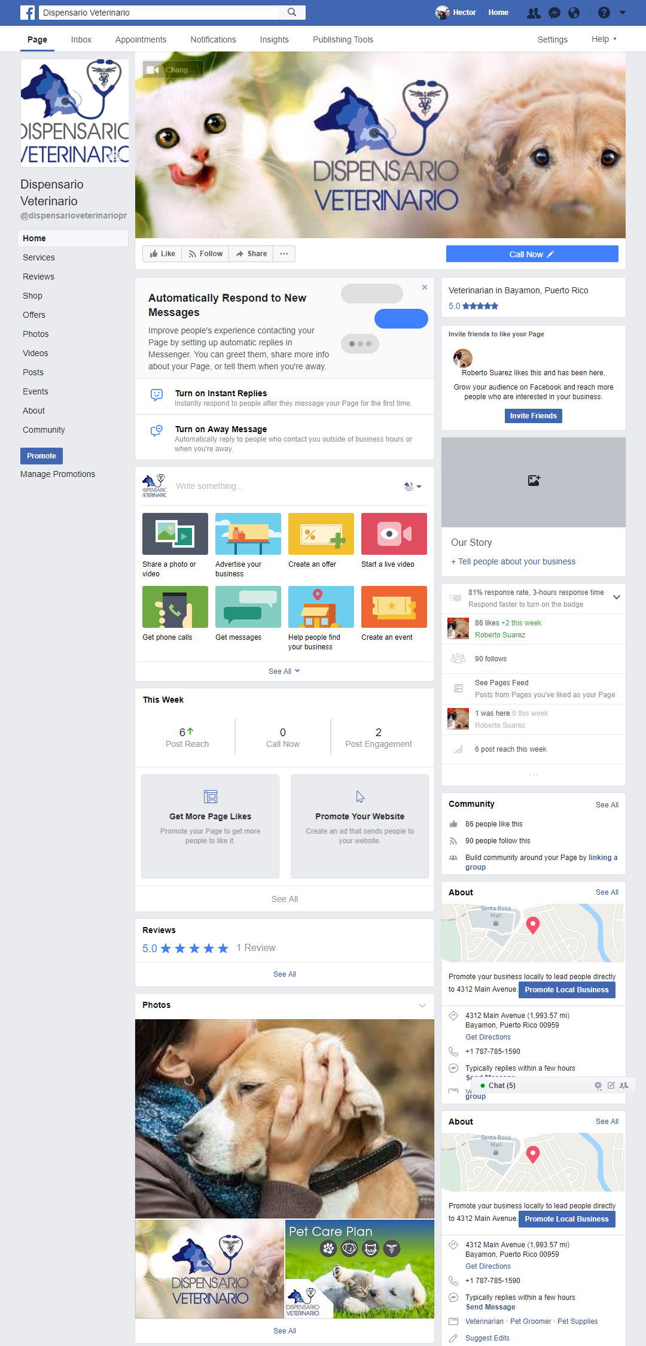646x1346 pixels.
Task: Click first Promote Local Business button
Action: tap(567, 989)
